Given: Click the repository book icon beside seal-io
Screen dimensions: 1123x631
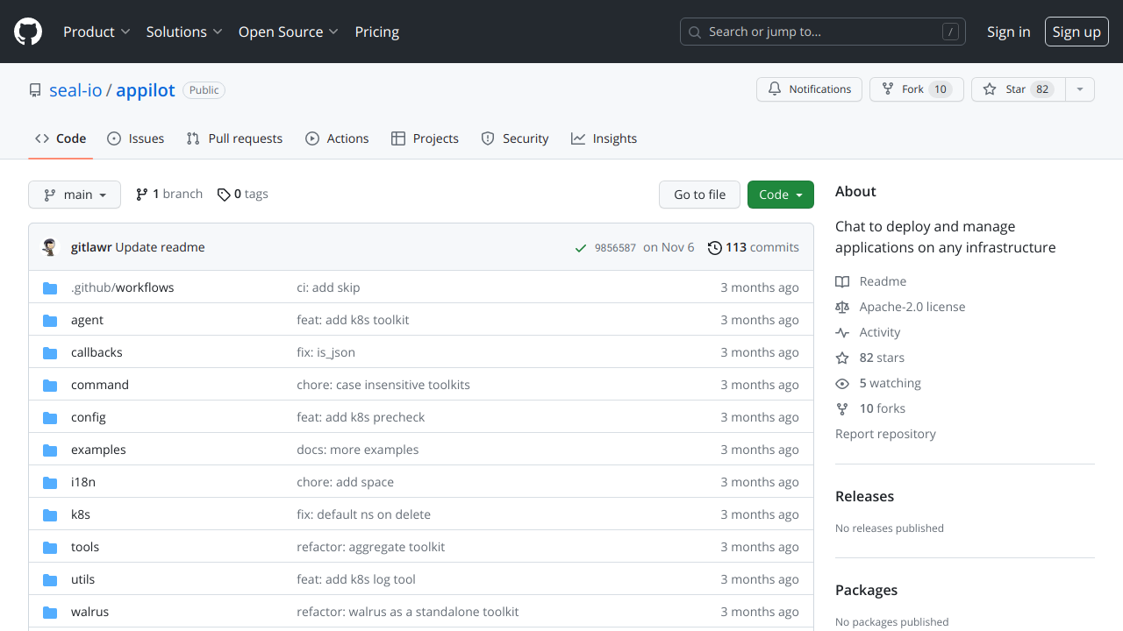Looking at the screenshot, I should [35, 90].
